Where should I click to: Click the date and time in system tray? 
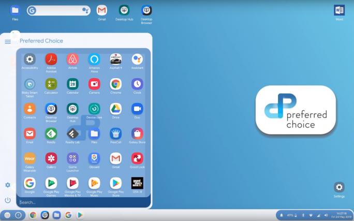342,215
